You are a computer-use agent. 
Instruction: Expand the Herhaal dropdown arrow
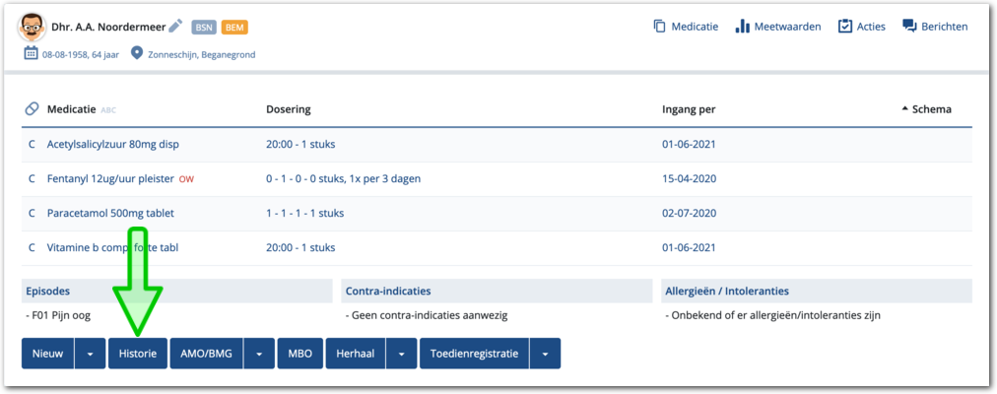(x=401, y=354)
